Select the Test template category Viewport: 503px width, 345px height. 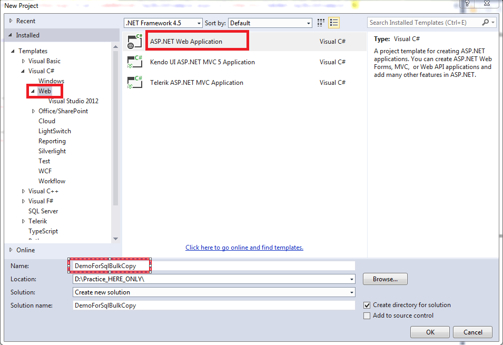click(x=44, y=161)
